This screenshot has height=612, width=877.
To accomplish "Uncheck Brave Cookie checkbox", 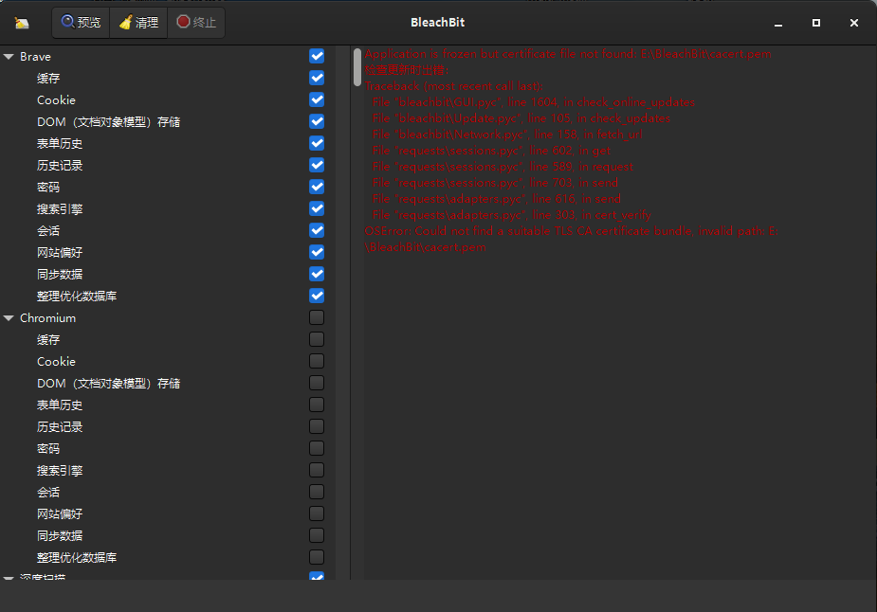I will pos(317,99).
